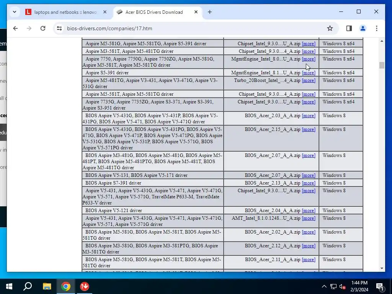Open more link for Aspire M3-581T driver row

tap(309, 51)
